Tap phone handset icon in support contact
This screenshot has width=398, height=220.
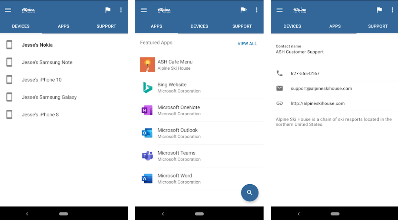(280, 73)
